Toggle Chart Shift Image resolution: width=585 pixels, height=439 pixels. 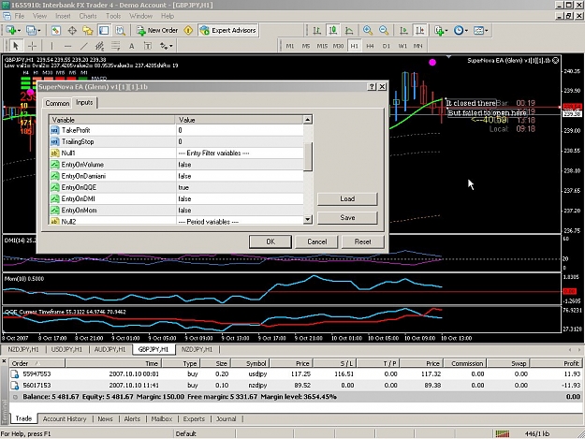pos(420,31)
